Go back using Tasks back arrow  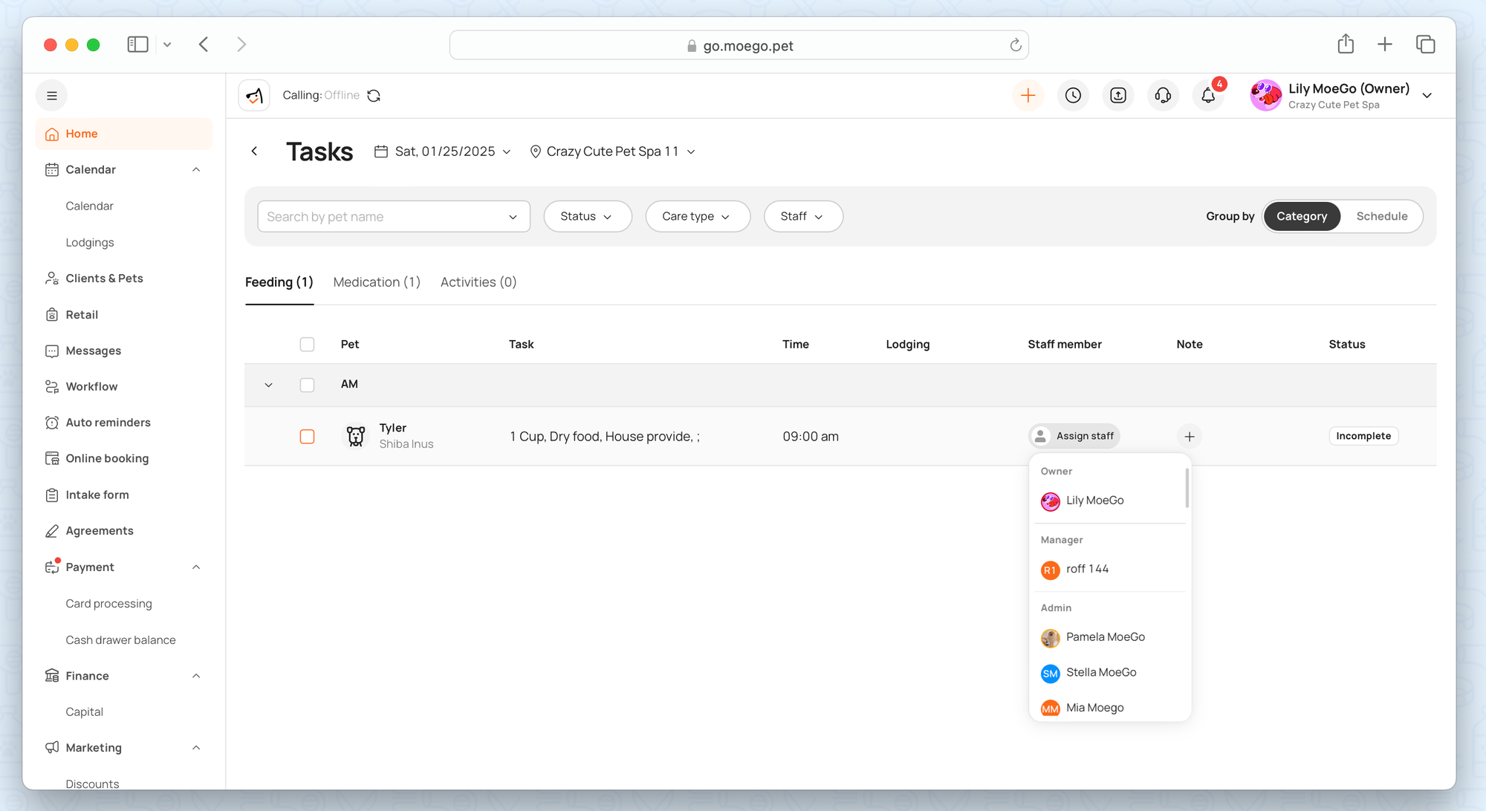coord(255,152)
